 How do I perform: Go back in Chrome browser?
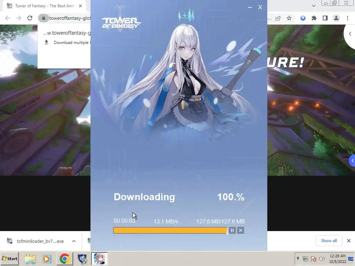(x=8, y=18)
